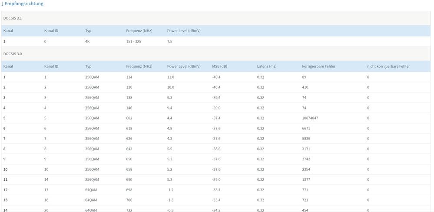Select frequency value 130
Screen dimensions: 434x212
[x=129, y=87]
